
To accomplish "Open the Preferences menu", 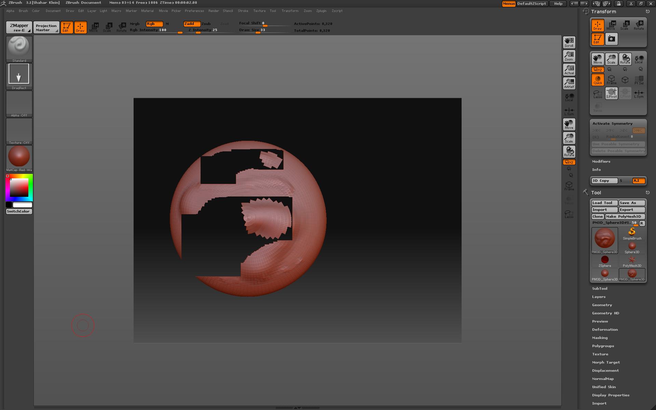I will [194, 11].
